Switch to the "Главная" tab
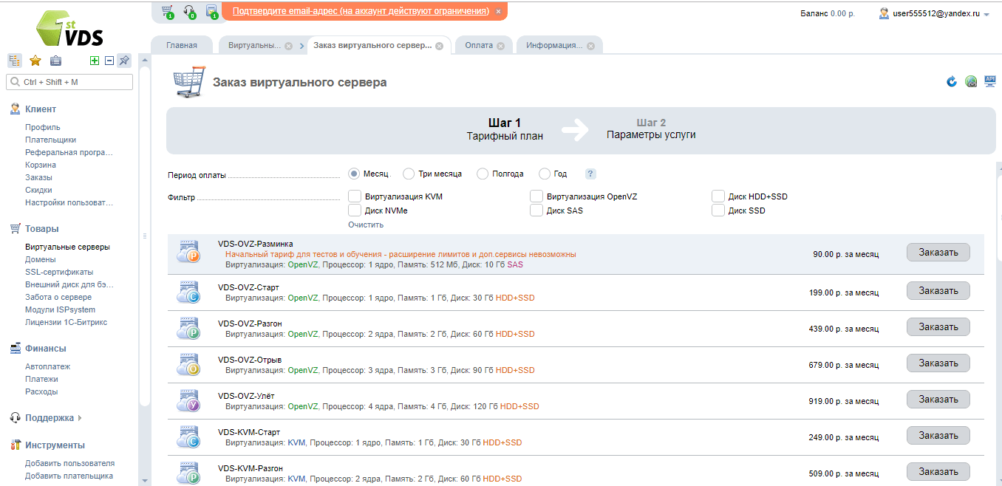Screen dimensions: 1002x486 coord(182,45)
